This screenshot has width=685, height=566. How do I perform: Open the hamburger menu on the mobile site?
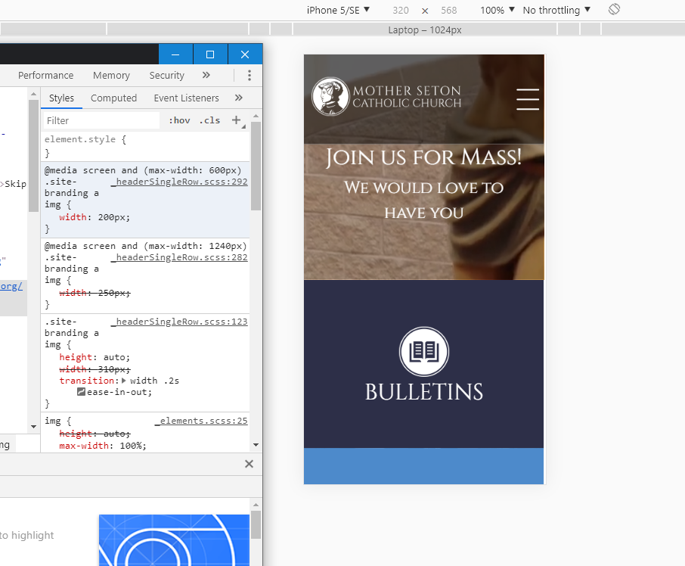click(527, 99)
